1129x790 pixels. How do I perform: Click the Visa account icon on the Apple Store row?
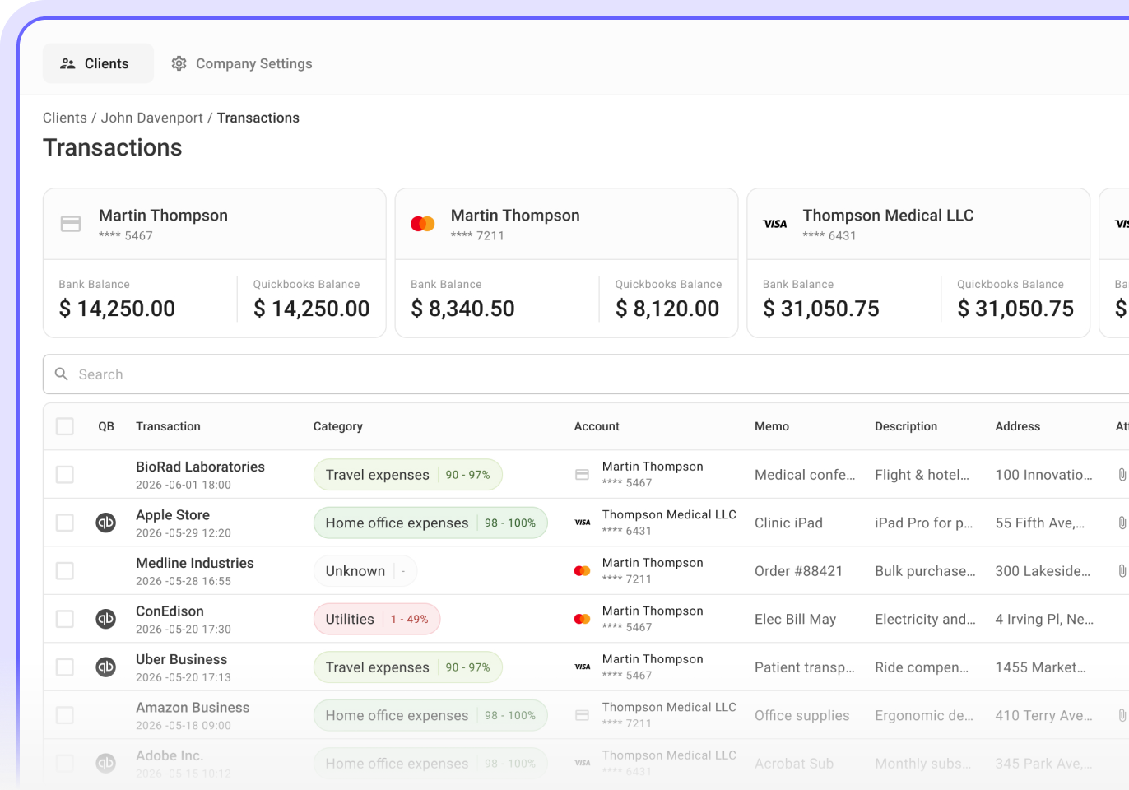582,523
